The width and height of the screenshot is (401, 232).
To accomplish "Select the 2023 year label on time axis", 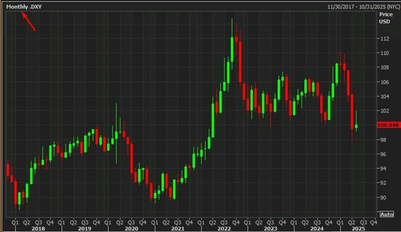I will [271, 228].
